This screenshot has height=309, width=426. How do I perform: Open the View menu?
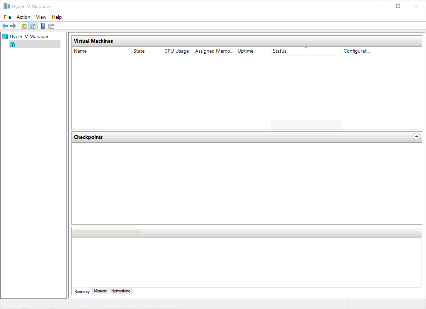click(41, 17)
